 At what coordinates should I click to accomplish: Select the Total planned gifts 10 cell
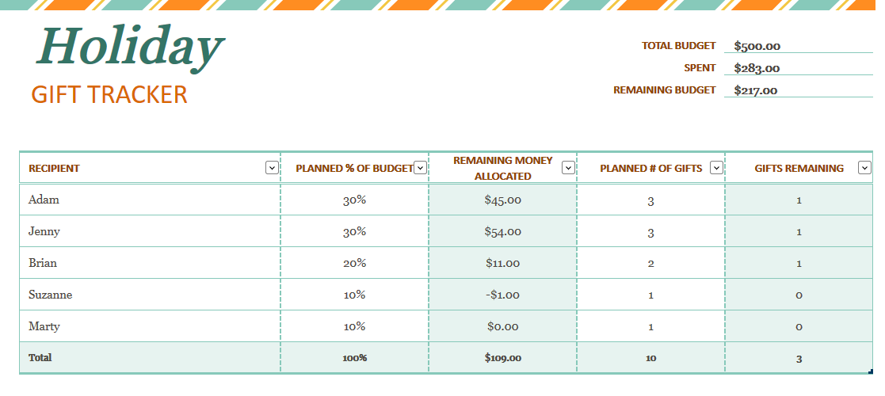click(x=650, y=358)
